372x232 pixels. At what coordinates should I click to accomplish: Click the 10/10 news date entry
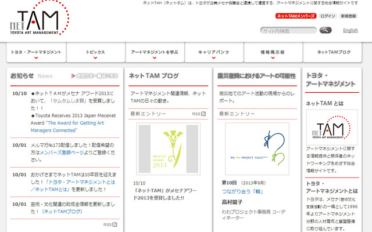pyautogui.click(x=19, y=93)
